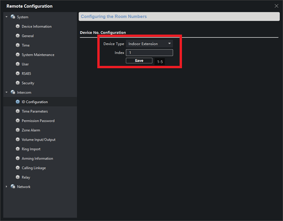Open the Time Parameters page
This screenshot has width=283, height=221.
(x=35, y=111)
